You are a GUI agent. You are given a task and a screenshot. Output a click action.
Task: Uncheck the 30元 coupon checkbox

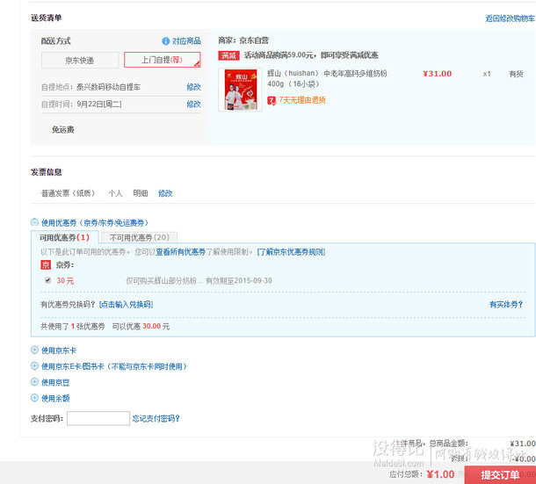coord(47,280)
